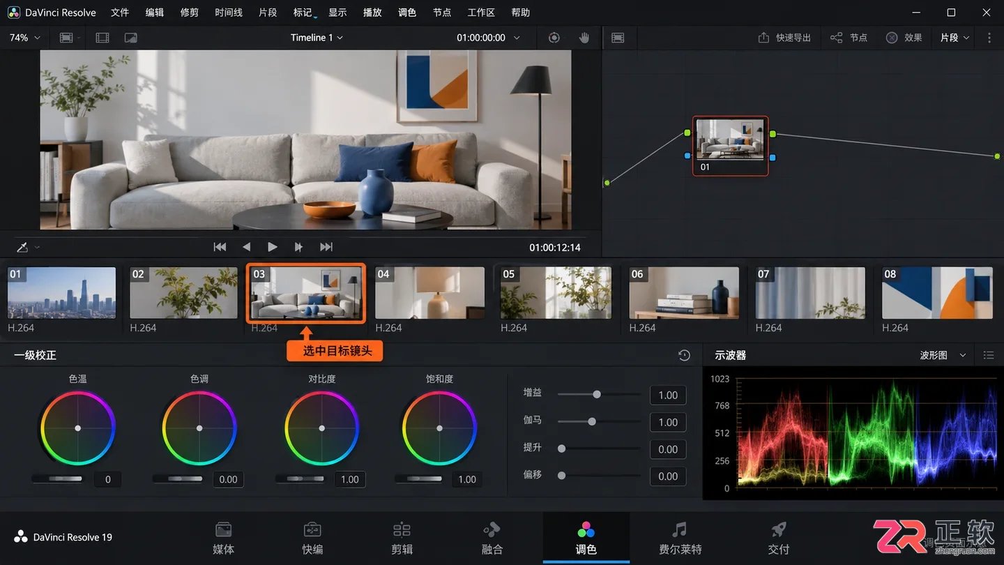
Task: Click the 节点 button in top toolbar
Action: click(x=849, y=38)
